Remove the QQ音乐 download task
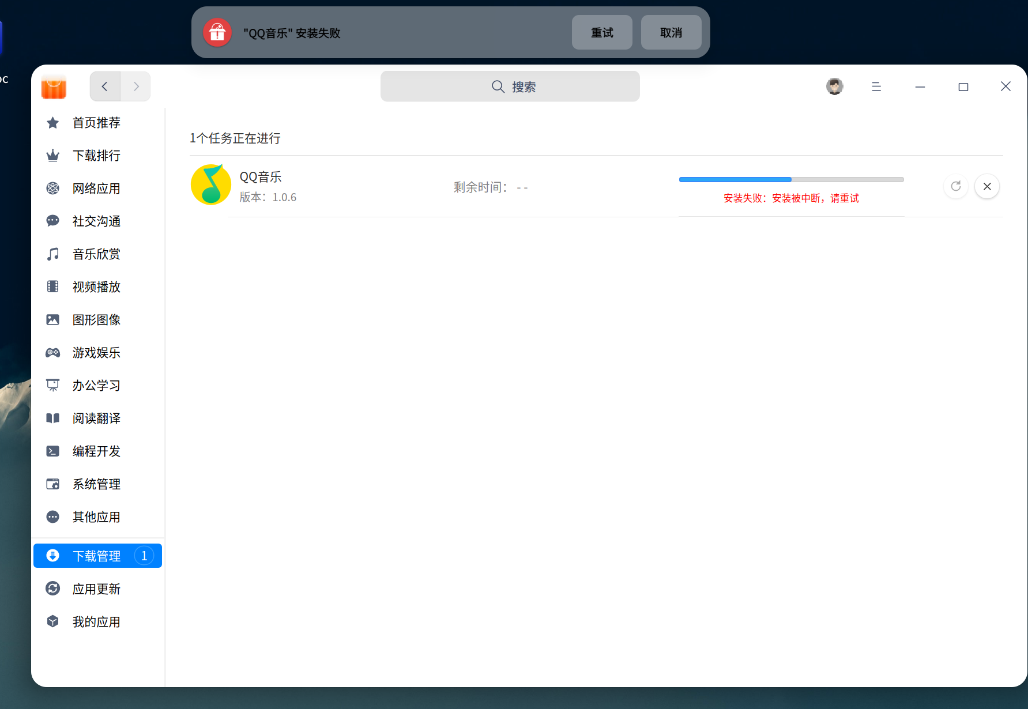 [x=987, y=186]
